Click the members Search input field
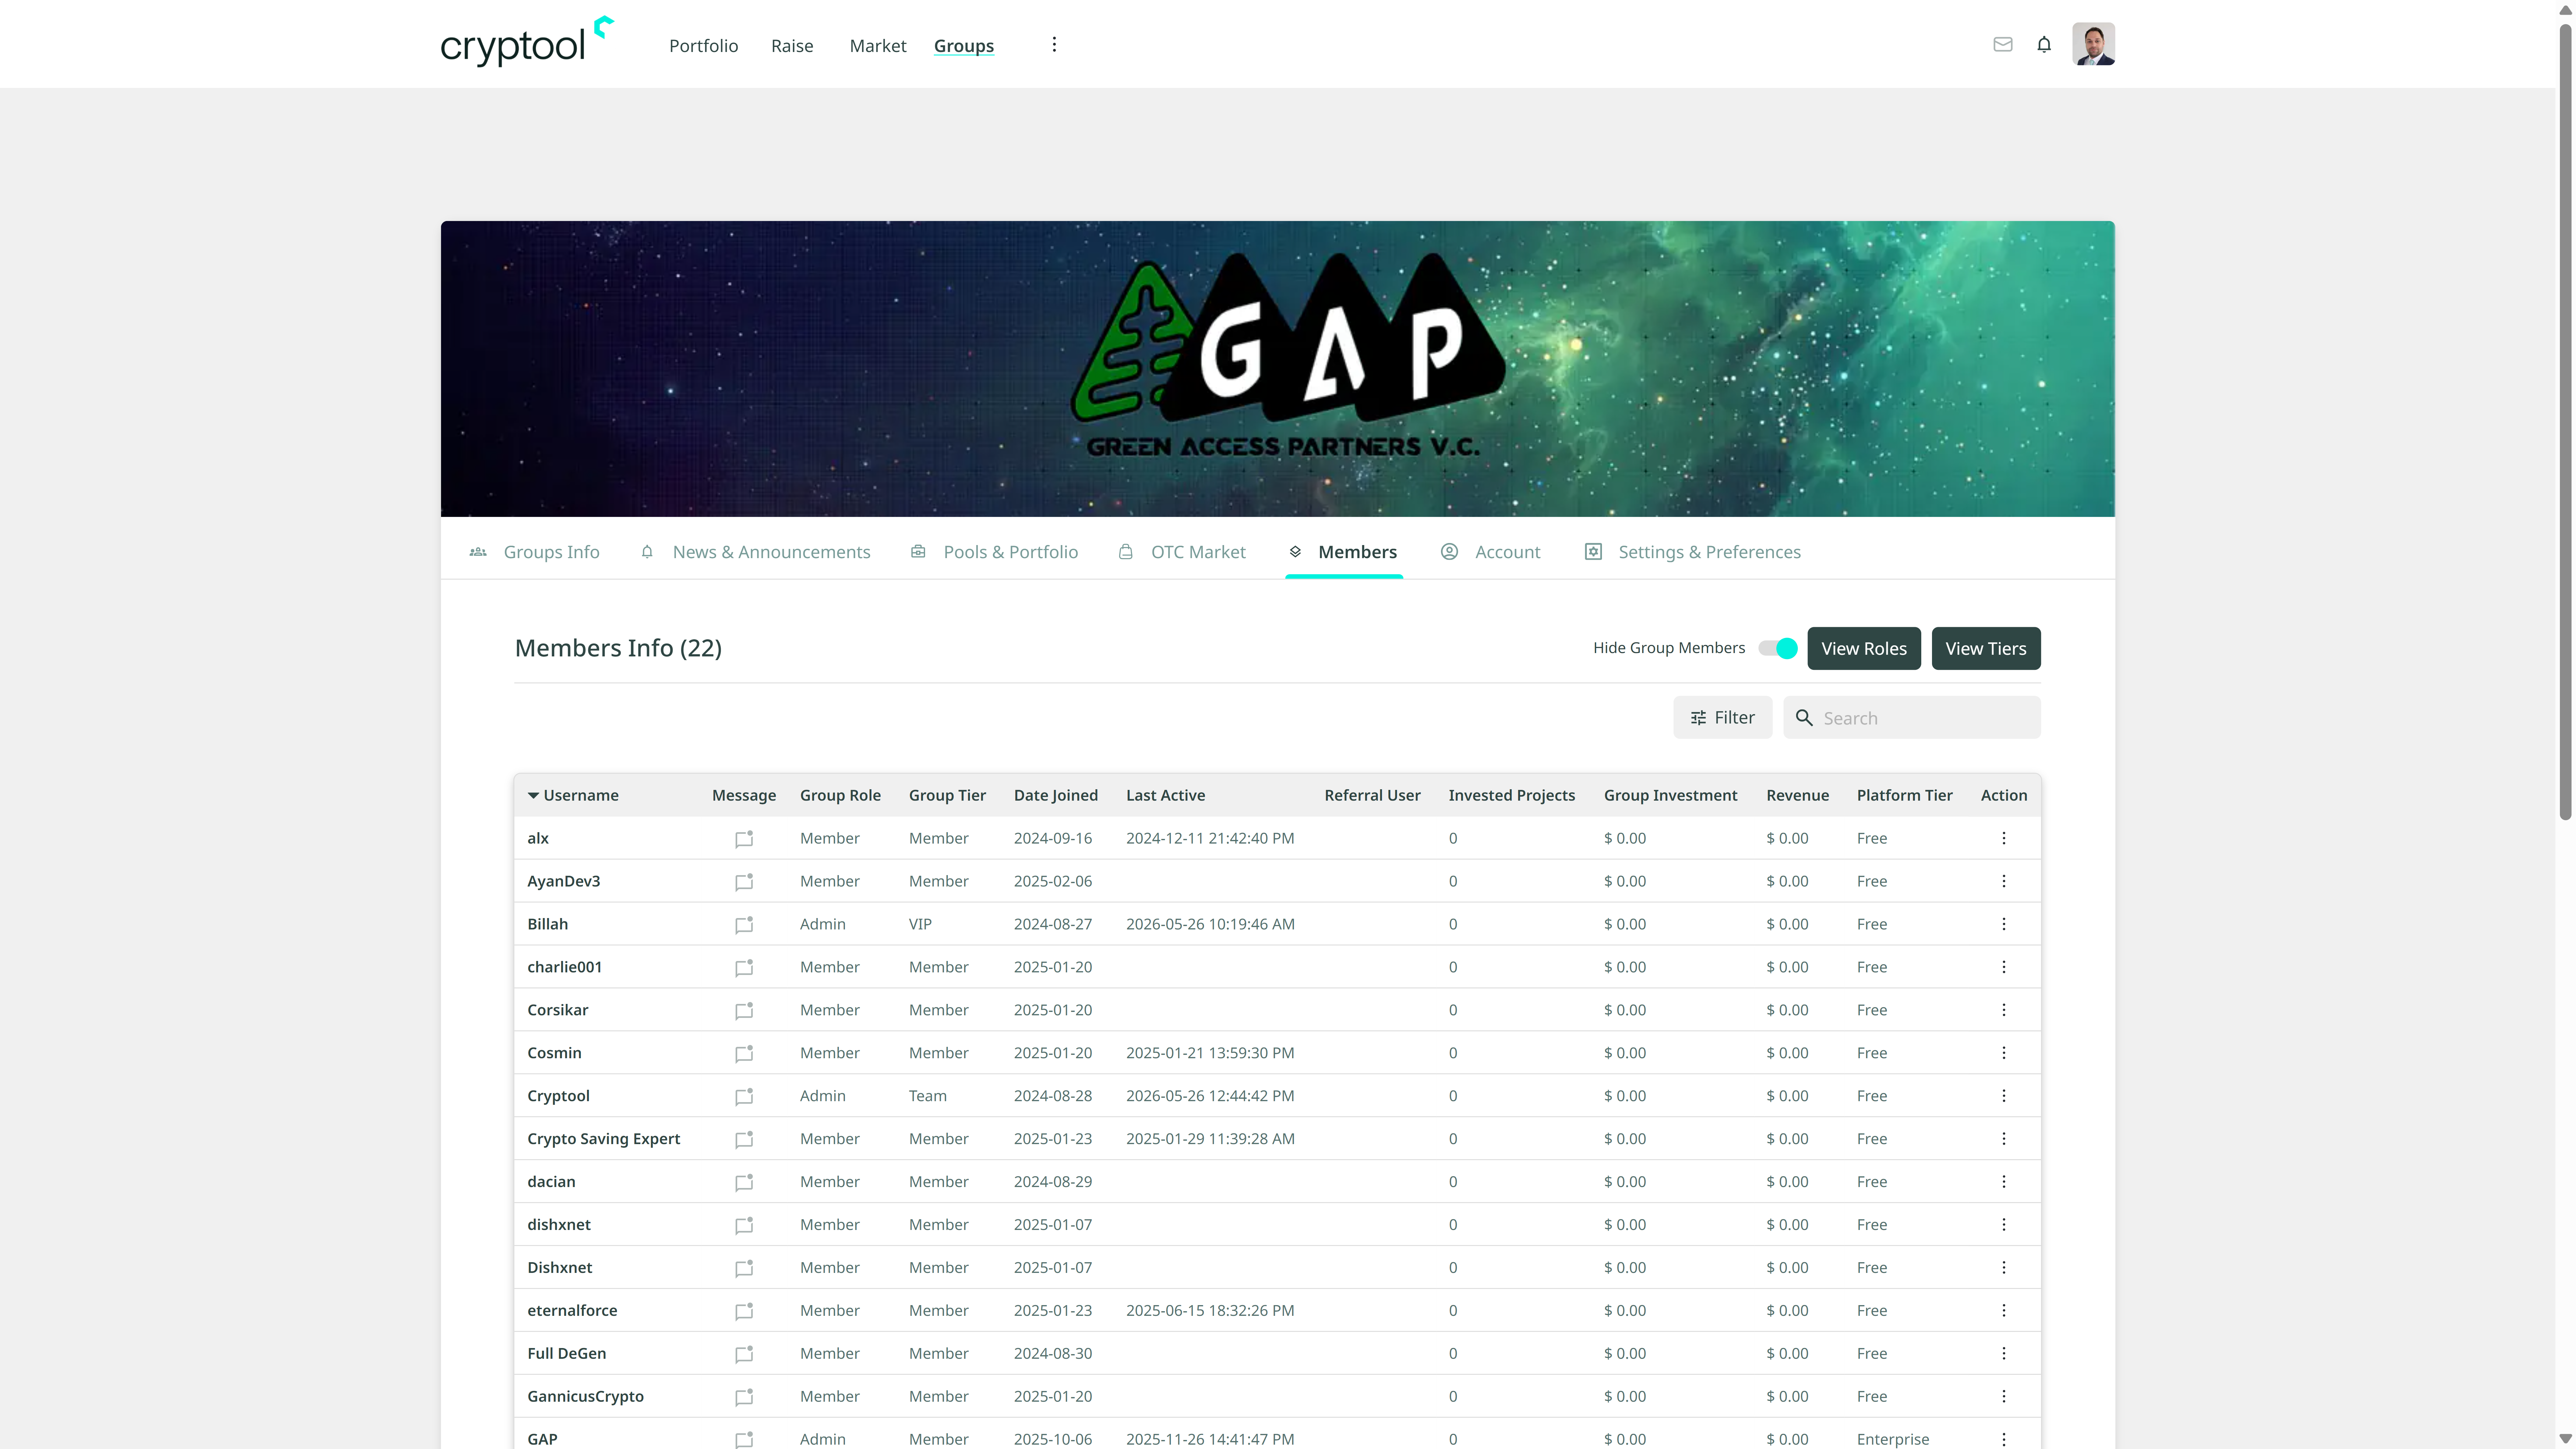The width and height of the screenshot is (2576, 1449). pyautogui.click(x=1912, y=718)
